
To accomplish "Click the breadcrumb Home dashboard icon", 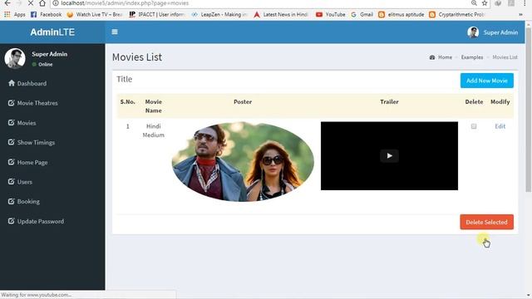I will pos(432,57).
